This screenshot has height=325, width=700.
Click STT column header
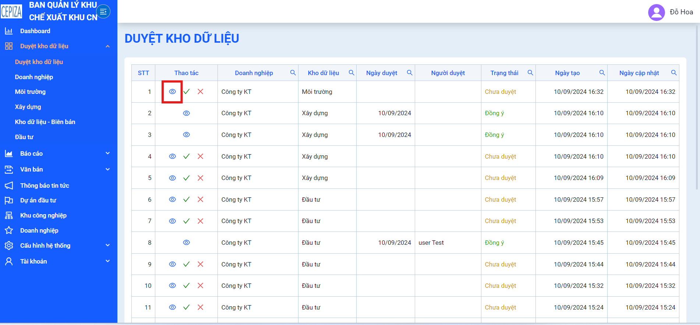[x=144, y=73]
